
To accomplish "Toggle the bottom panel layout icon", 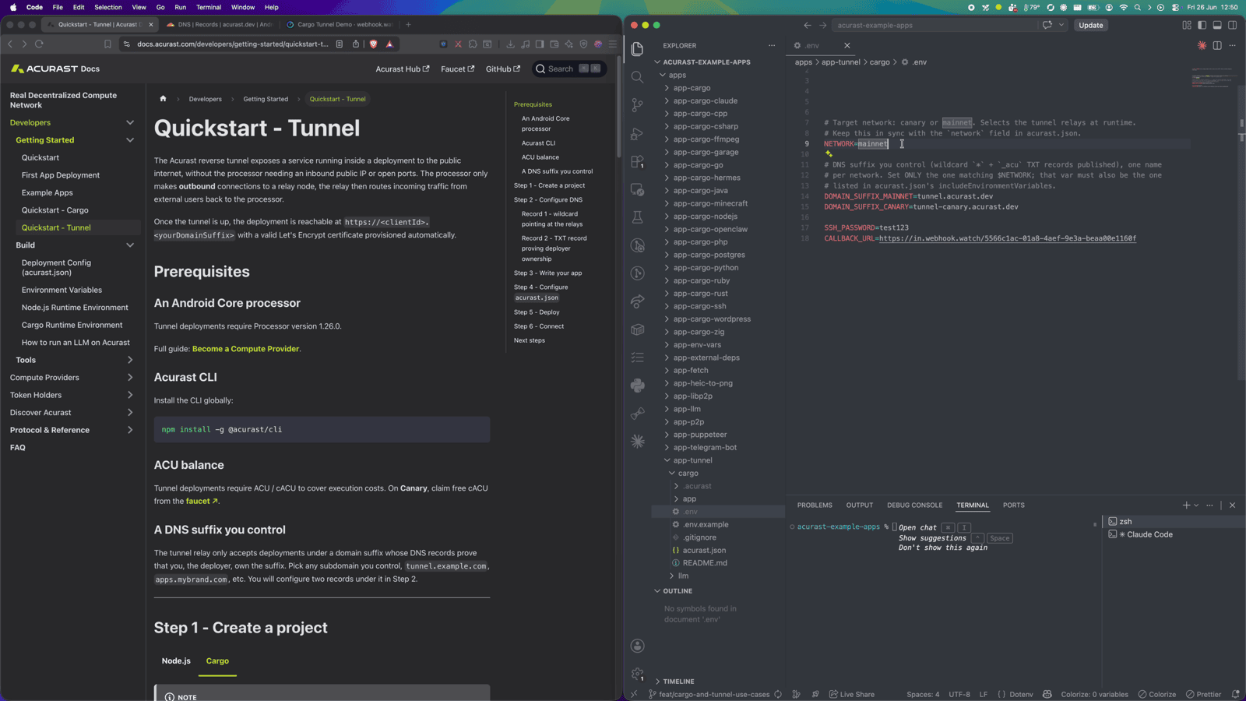I will click(x=1217, y=25).
